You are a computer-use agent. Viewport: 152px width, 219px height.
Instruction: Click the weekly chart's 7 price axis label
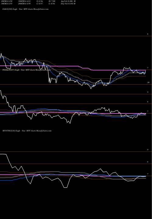coord(148,111)
